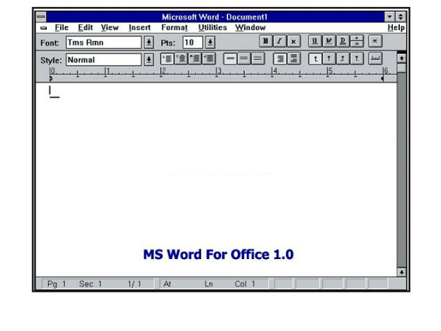Choose single line spacing icon

pyautogui.click(x=230, y=59)
